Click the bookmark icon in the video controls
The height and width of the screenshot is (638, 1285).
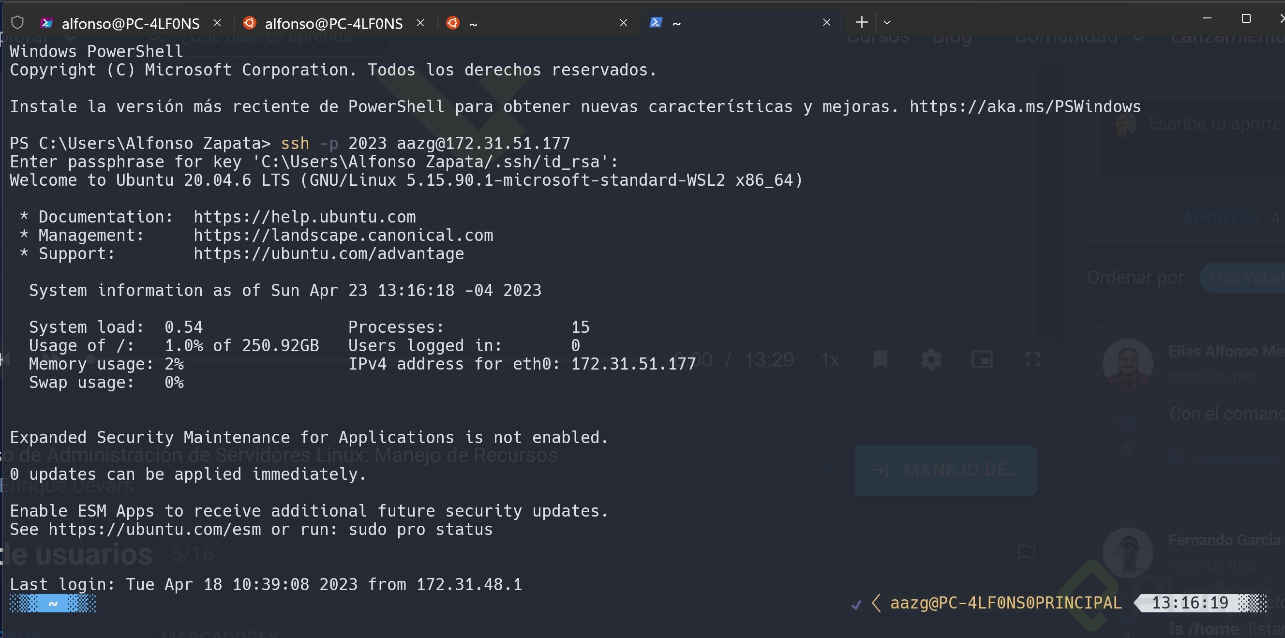point(881,360)
